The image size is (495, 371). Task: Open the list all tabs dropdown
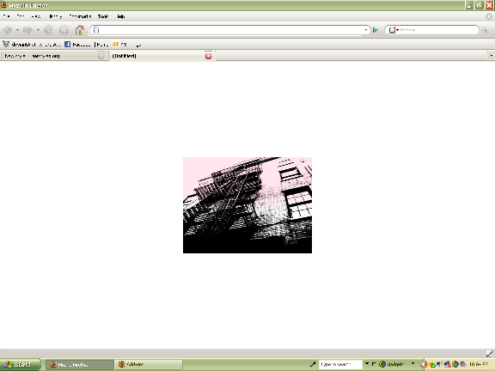(492, 56)
